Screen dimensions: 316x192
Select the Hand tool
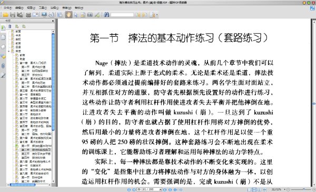68,15
